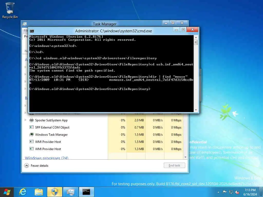Screen dimensions: 263x197
Task: Switch to cmd.exe taskbar button
Action: coord(86,192)
